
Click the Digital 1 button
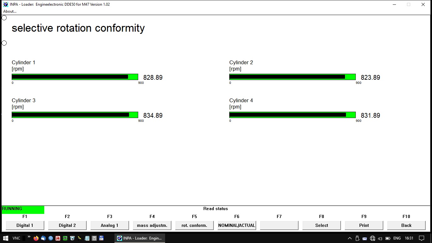[25, 225]
